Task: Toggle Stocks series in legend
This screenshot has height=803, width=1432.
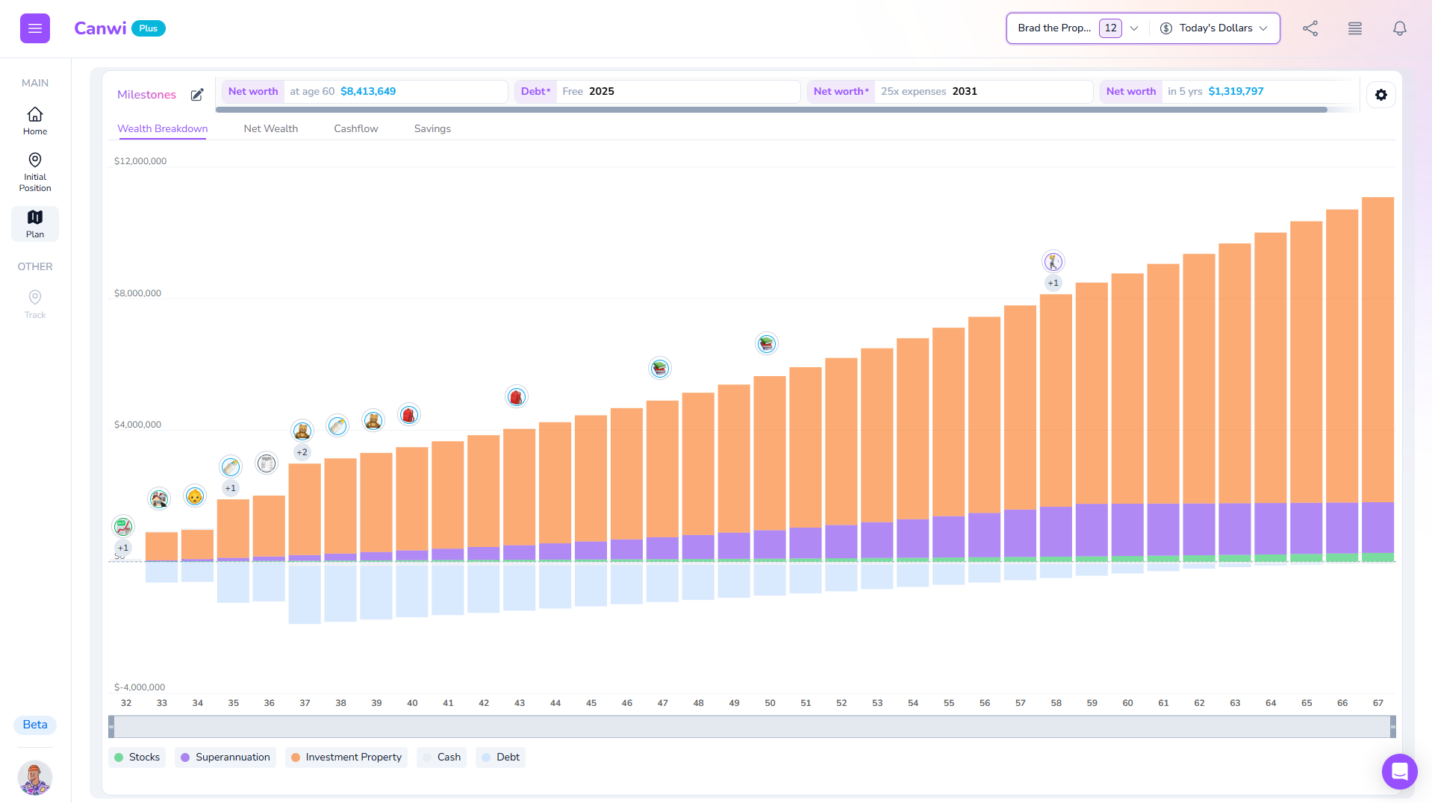Action: pos(137,757)
